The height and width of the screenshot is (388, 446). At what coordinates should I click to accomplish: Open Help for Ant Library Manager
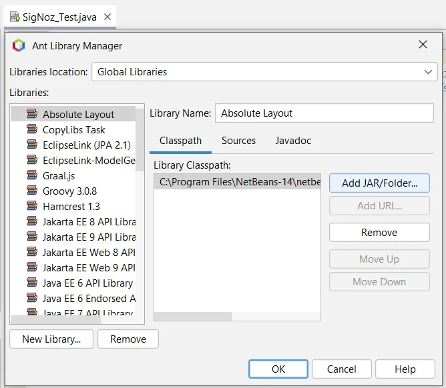coord(405,369)
